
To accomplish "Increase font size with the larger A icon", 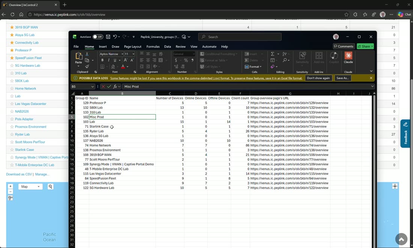I will click(126, 60).
